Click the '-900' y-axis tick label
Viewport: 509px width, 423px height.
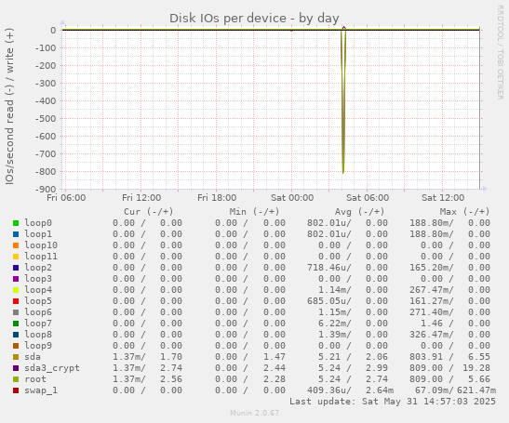coord(46,189)
